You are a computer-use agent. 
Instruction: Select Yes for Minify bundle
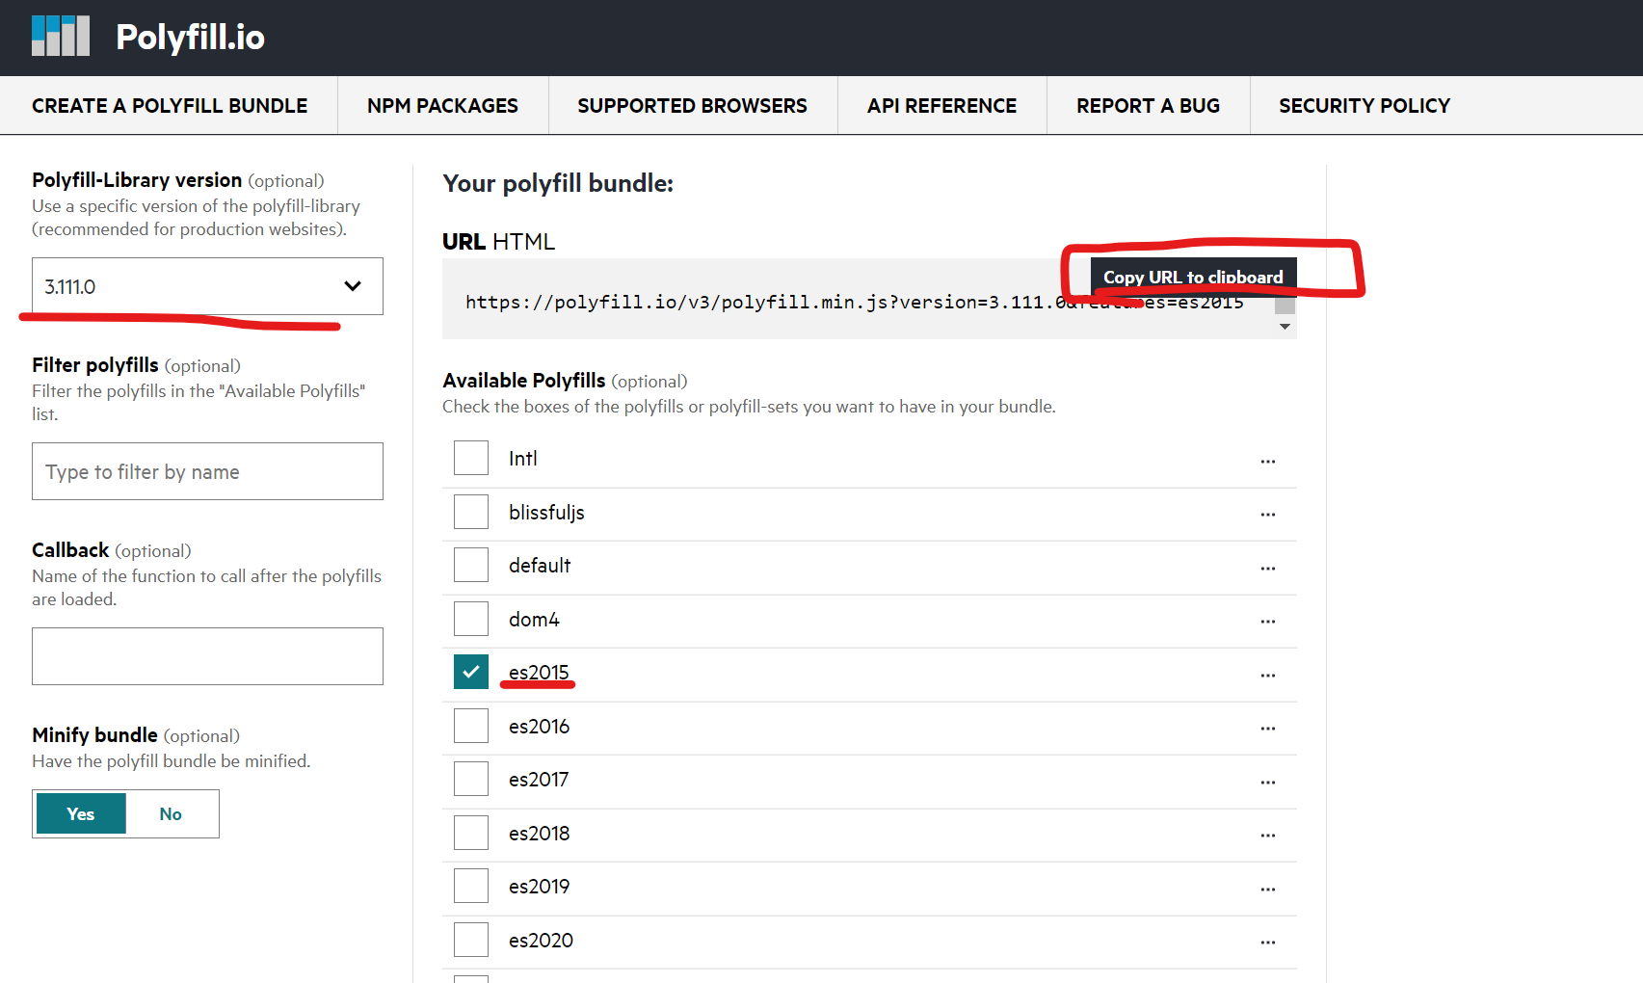(81, 813)
